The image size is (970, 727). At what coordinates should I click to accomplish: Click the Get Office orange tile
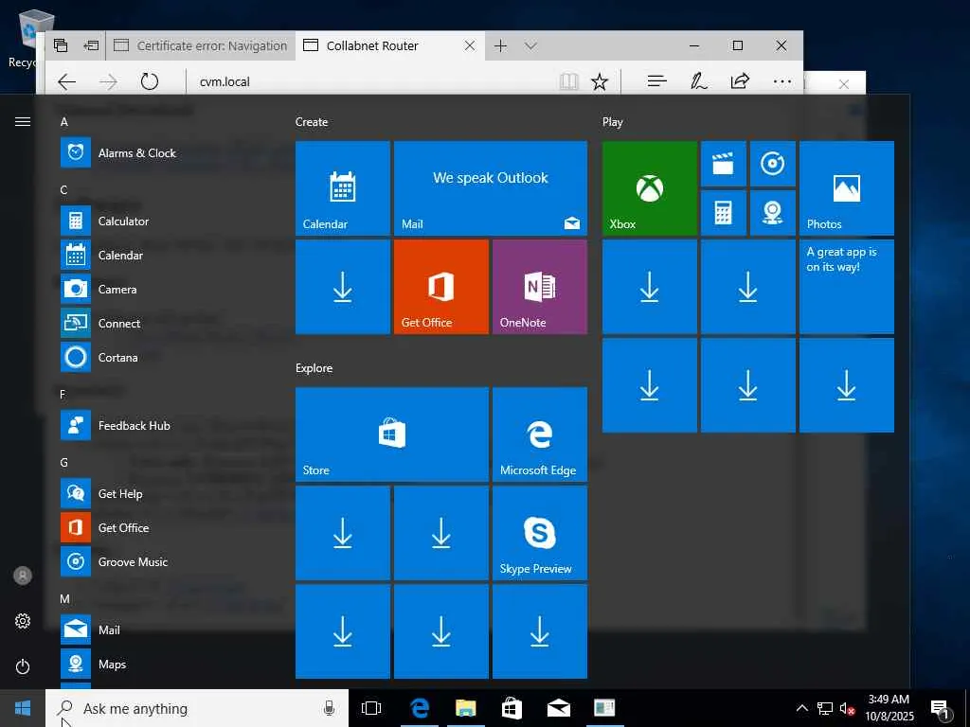(441, 287)
